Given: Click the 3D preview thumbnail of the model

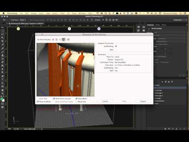Looking at the screenshot, I should (x=65, y=70).
